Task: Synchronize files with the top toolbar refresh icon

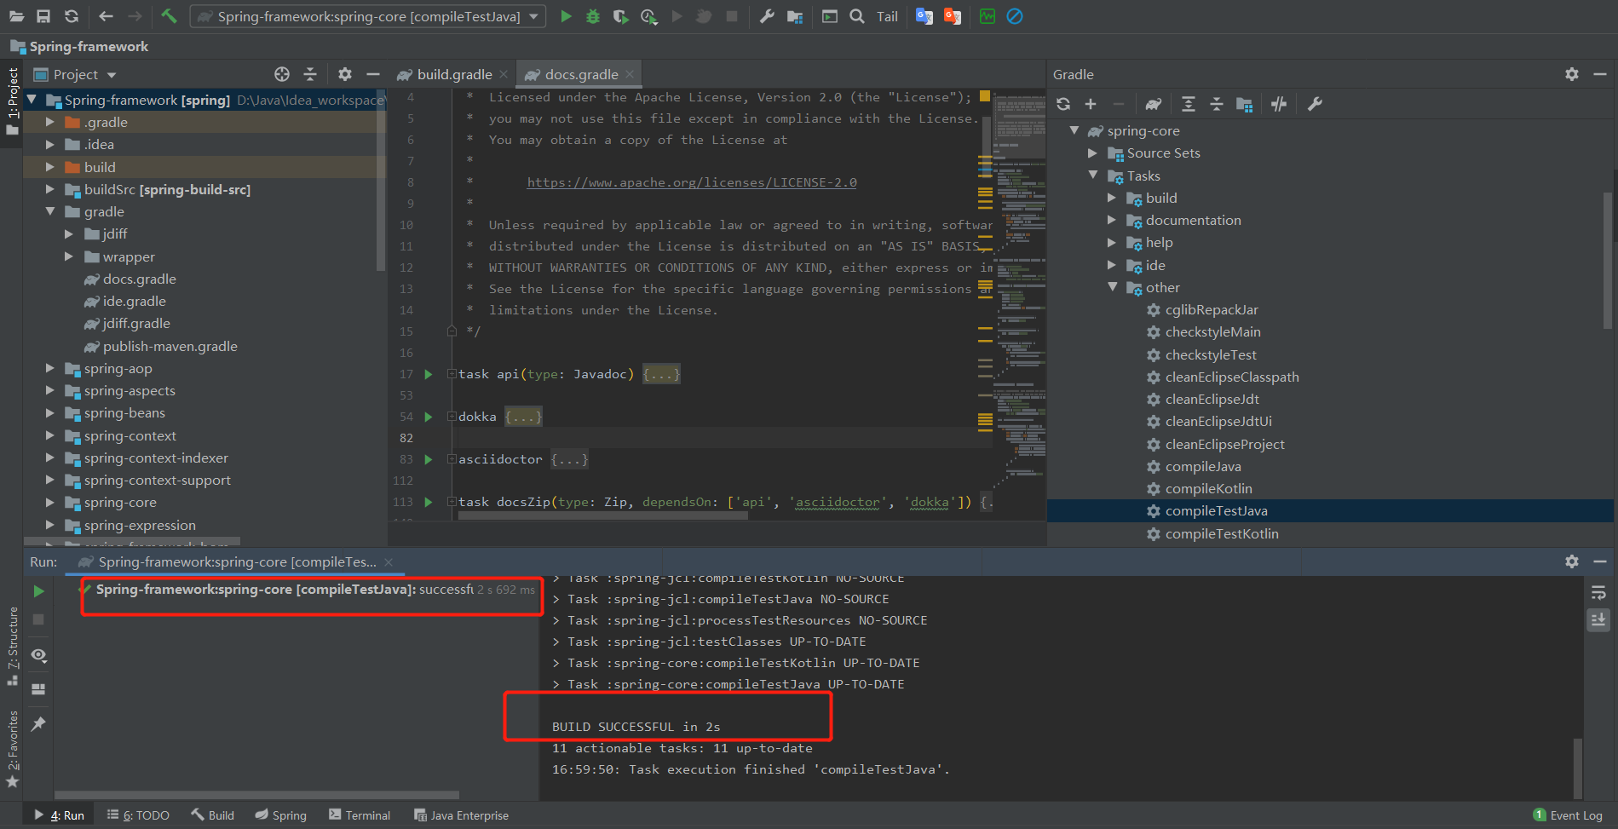Action: coord(72,16)
